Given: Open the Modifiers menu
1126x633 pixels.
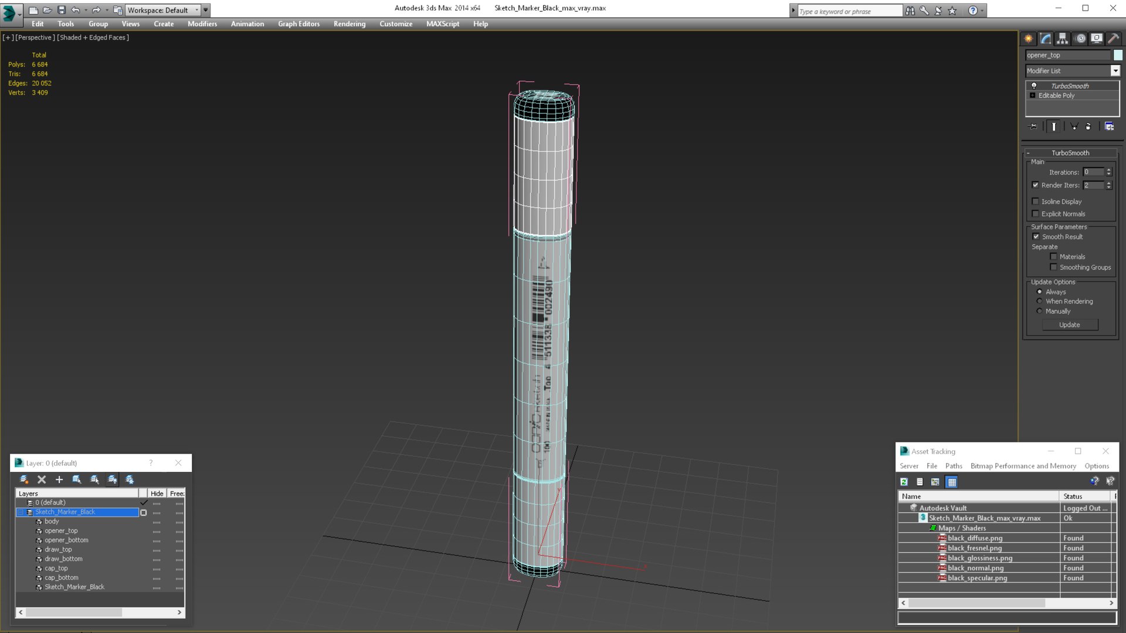Looking at the screenshot, I should [202, 24].
